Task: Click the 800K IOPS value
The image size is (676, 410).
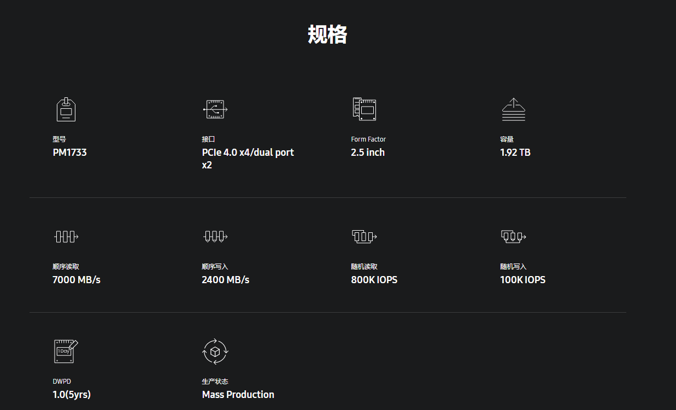Action: pyautogui.click(x=374, y=280)
